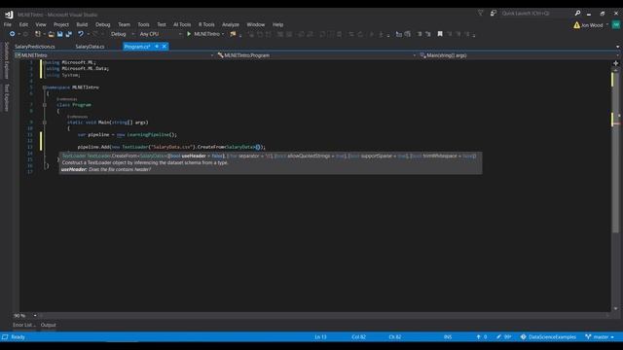Click the Visual Studio logo icon
623x350 pixels.
pyautogui.click(x=9, y=15)
